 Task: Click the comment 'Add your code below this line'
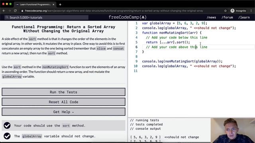pos(177,37)
